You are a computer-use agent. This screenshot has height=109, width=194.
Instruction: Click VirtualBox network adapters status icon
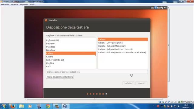(x=169, y=102)
